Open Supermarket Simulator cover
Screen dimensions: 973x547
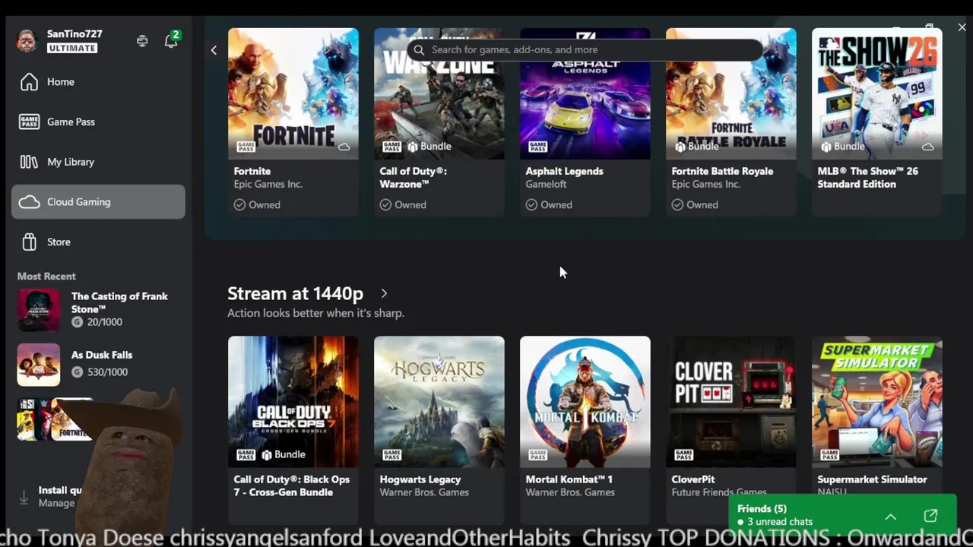(876, 402)
